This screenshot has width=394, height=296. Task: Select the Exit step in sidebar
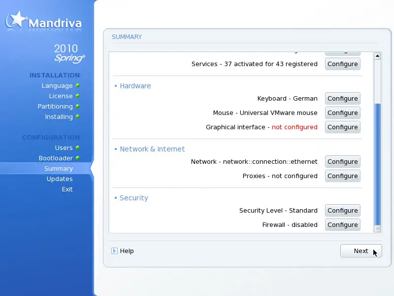point(67,189)
